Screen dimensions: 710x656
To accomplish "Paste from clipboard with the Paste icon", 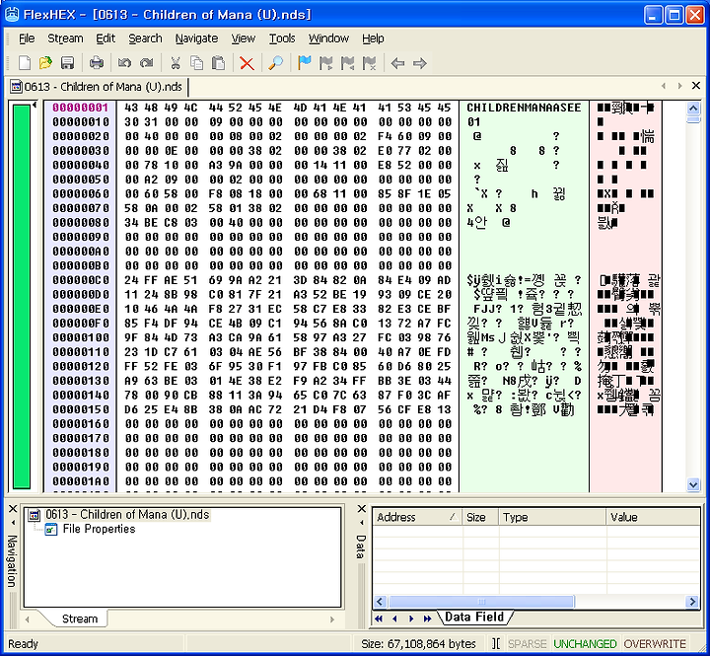I will [219, 63].
